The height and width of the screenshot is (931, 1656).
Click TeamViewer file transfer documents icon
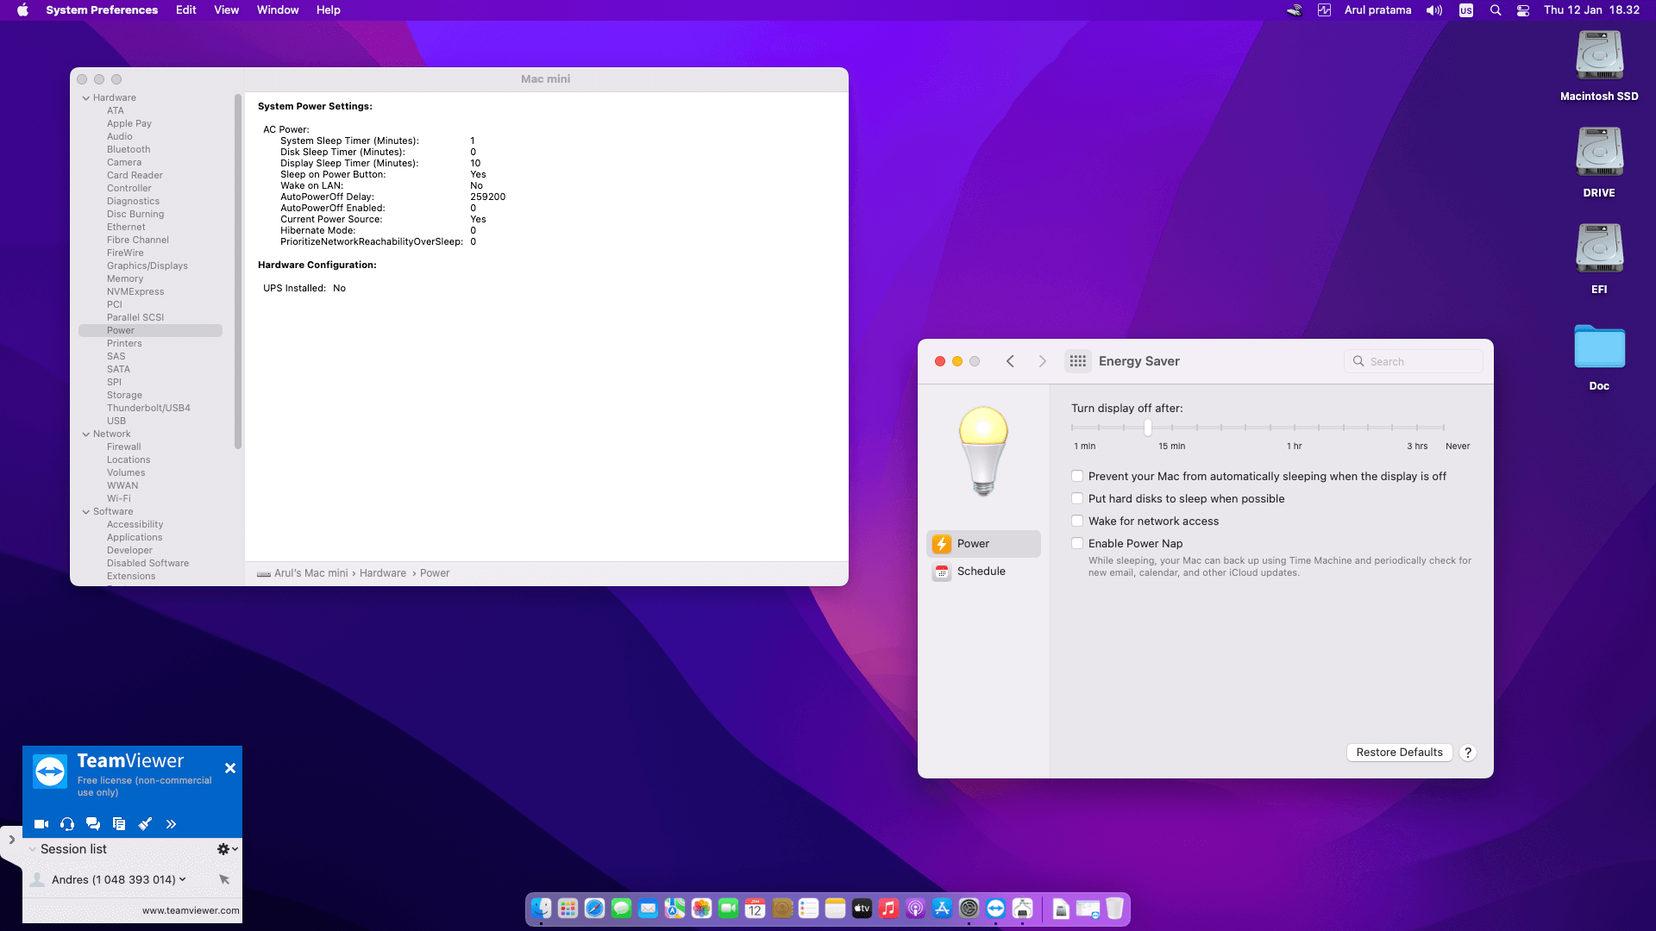119,824
